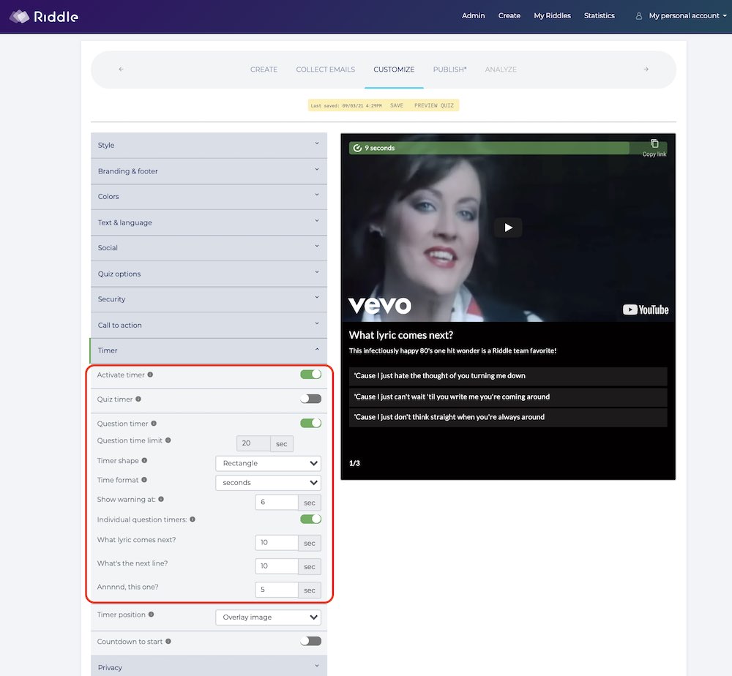The width and height of the screenshot is (732, 676).
Task: Go to the COLLECT EMAILS step tab
Action: pos(326,70)
